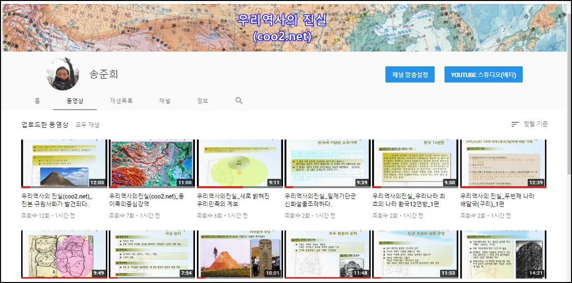572x283 pixels.
Task: Switch to the 홈 tab
Action: tap(37, 101)
